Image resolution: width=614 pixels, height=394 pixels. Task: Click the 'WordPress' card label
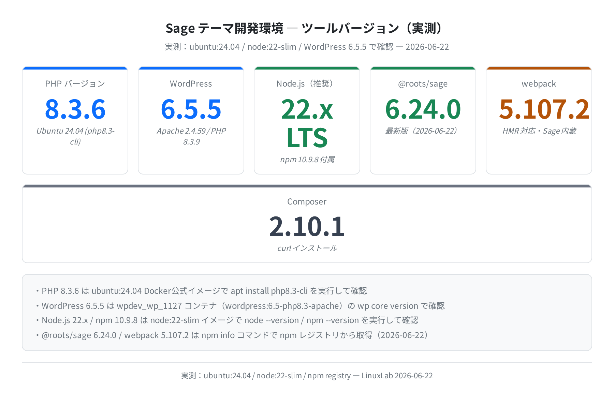coord(191,84)
